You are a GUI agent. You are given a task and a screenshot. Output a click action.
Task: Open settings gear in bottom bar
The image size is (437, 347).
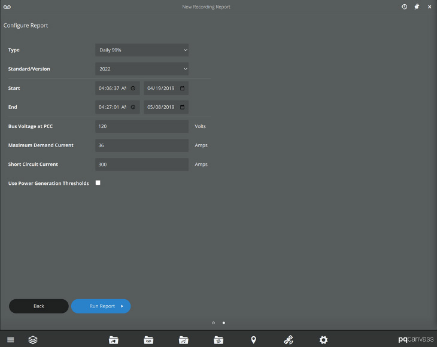(x=323, y=340)
